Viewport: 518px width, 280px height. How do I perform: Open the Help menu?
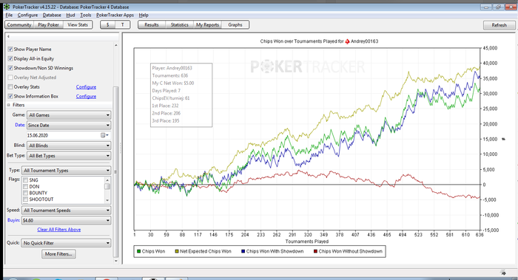(144, 16)
